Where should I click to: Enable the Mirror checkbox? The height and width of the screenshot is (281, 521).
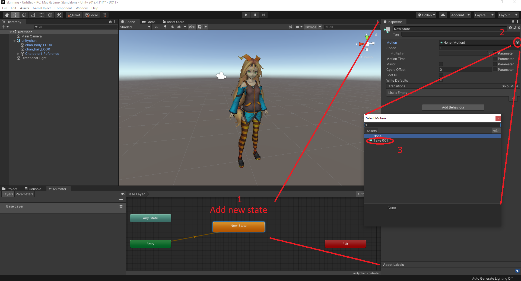pos(441,64)
